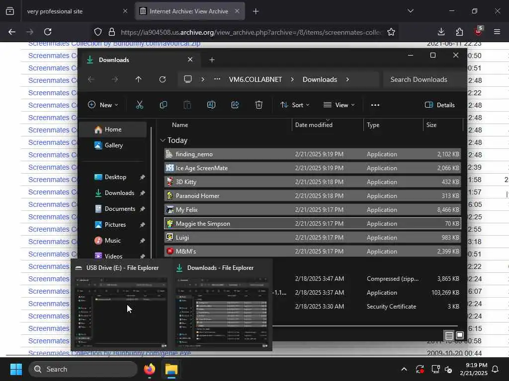Screen dimensions: 509x381
Task: Click the Explorer Back arrow
Action: pos(91,79)
